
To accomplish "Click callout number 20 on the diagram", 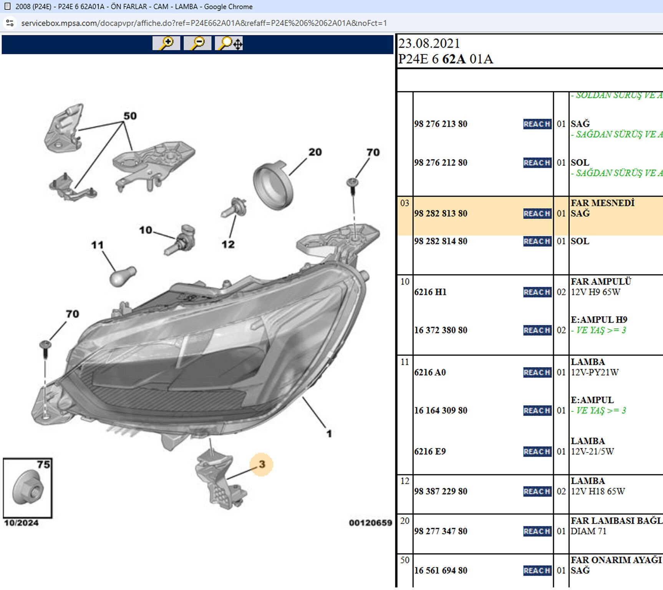I will 315,152.
